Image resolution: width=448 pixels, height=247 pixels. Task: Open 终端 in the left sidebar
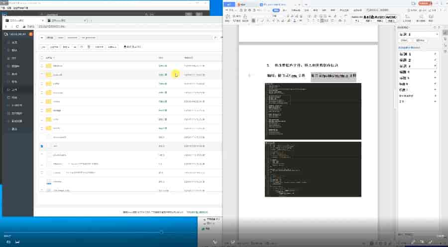14,97
